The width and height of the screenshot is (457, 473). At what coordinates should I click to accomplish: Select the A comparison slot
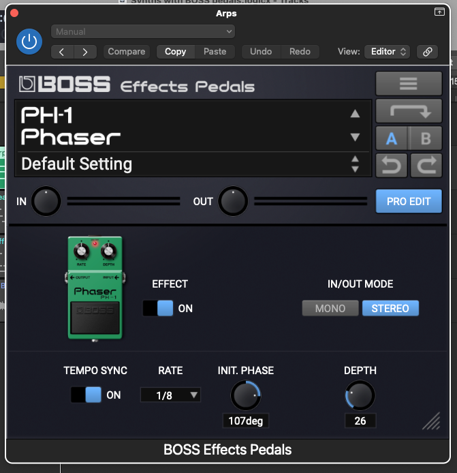392,138
